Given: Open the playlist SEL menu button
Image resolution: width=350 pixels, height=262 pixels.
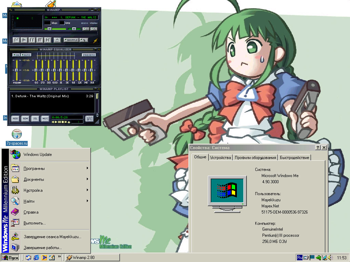Looking at the screenshot, I should (35, 118).
